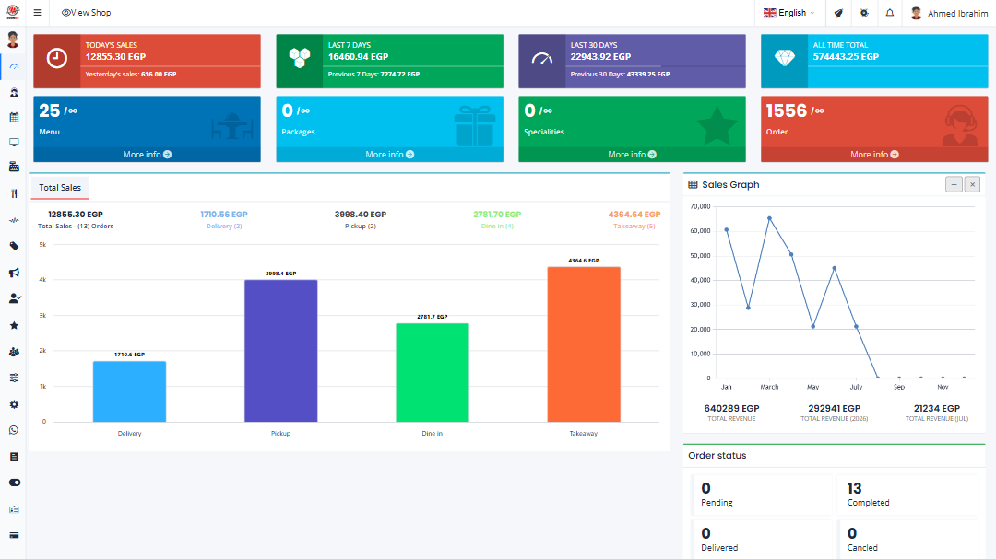The height and width of the screenshot is (559, 996).
Task: Open the ID card sidebar icon
Action: pos(14,509)
